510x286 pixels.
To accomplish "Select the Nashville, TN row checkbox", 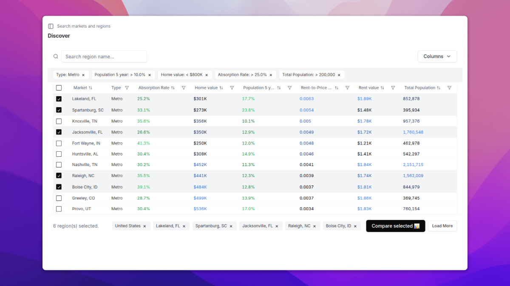I will pos(59,165).
